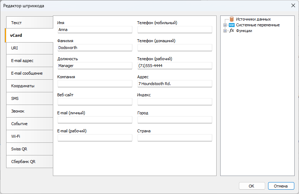Image resolution: width=299 pixels, height=194 pixels.
Task: Click the var system variables icon
Action: click(x=232, y=25)
